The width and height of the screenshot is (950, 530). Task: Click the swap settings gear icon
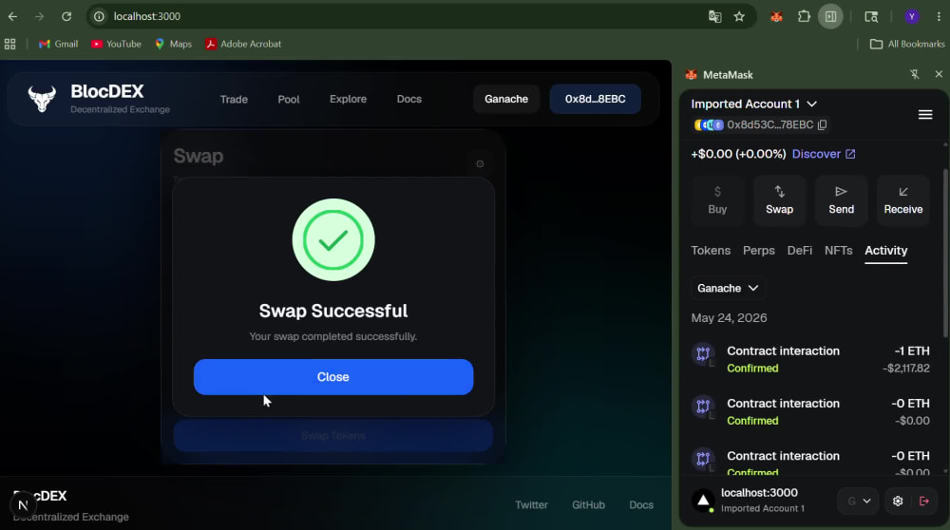click(x=480, y=163)
